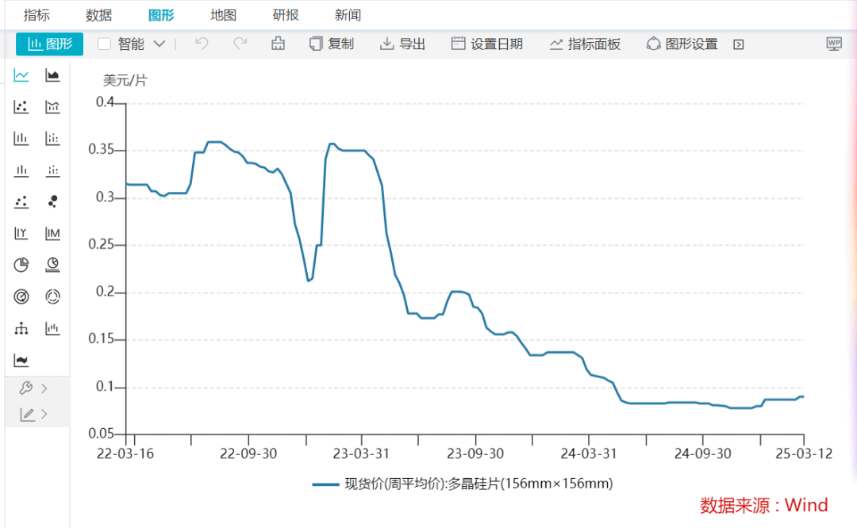
Task: Click the x-axis date 23-03-31
Action: 361,453
